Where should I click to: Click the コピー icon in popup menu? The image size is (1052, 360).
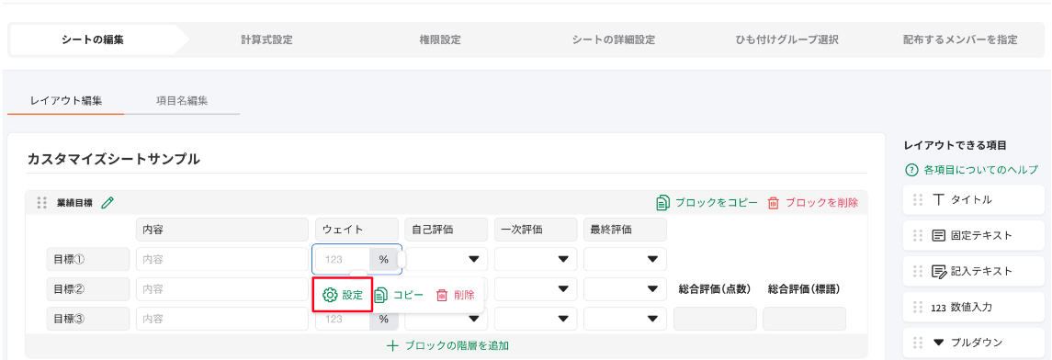point(380,295)
